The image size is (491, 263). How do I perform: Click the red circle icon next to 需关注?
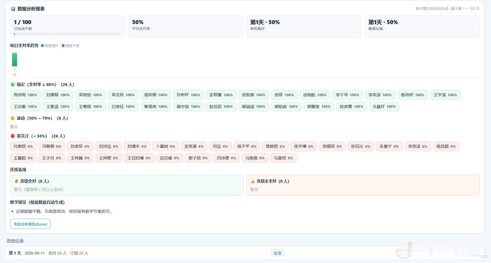point(13,136)
